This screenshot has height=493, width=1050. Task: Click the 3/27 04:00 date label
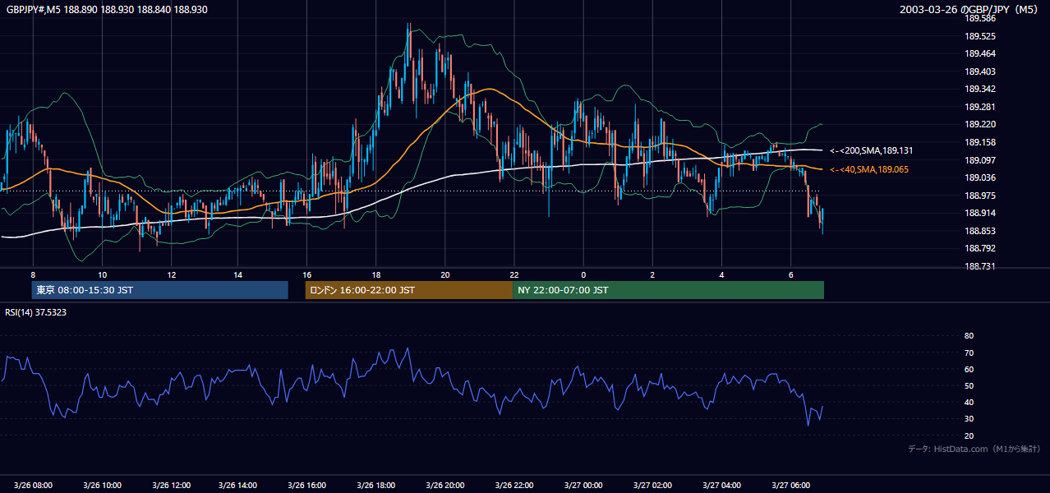[x=723, y=486]
